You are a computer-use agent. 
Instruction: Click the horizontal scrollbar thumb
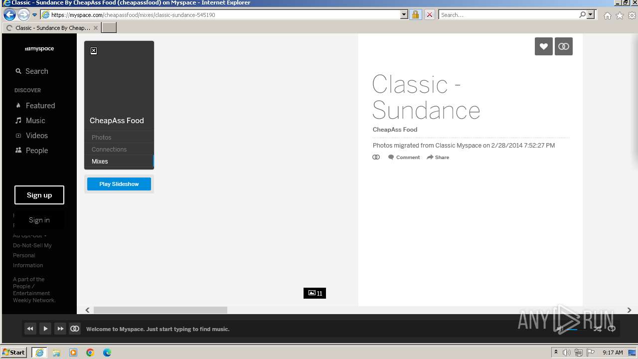coord(160,310)
